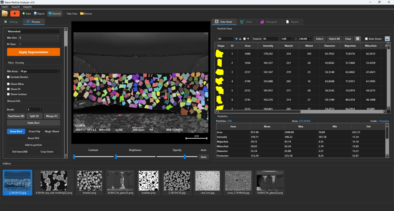
Task: Open the sort-by ID dropdown
Action: point(225,39)
